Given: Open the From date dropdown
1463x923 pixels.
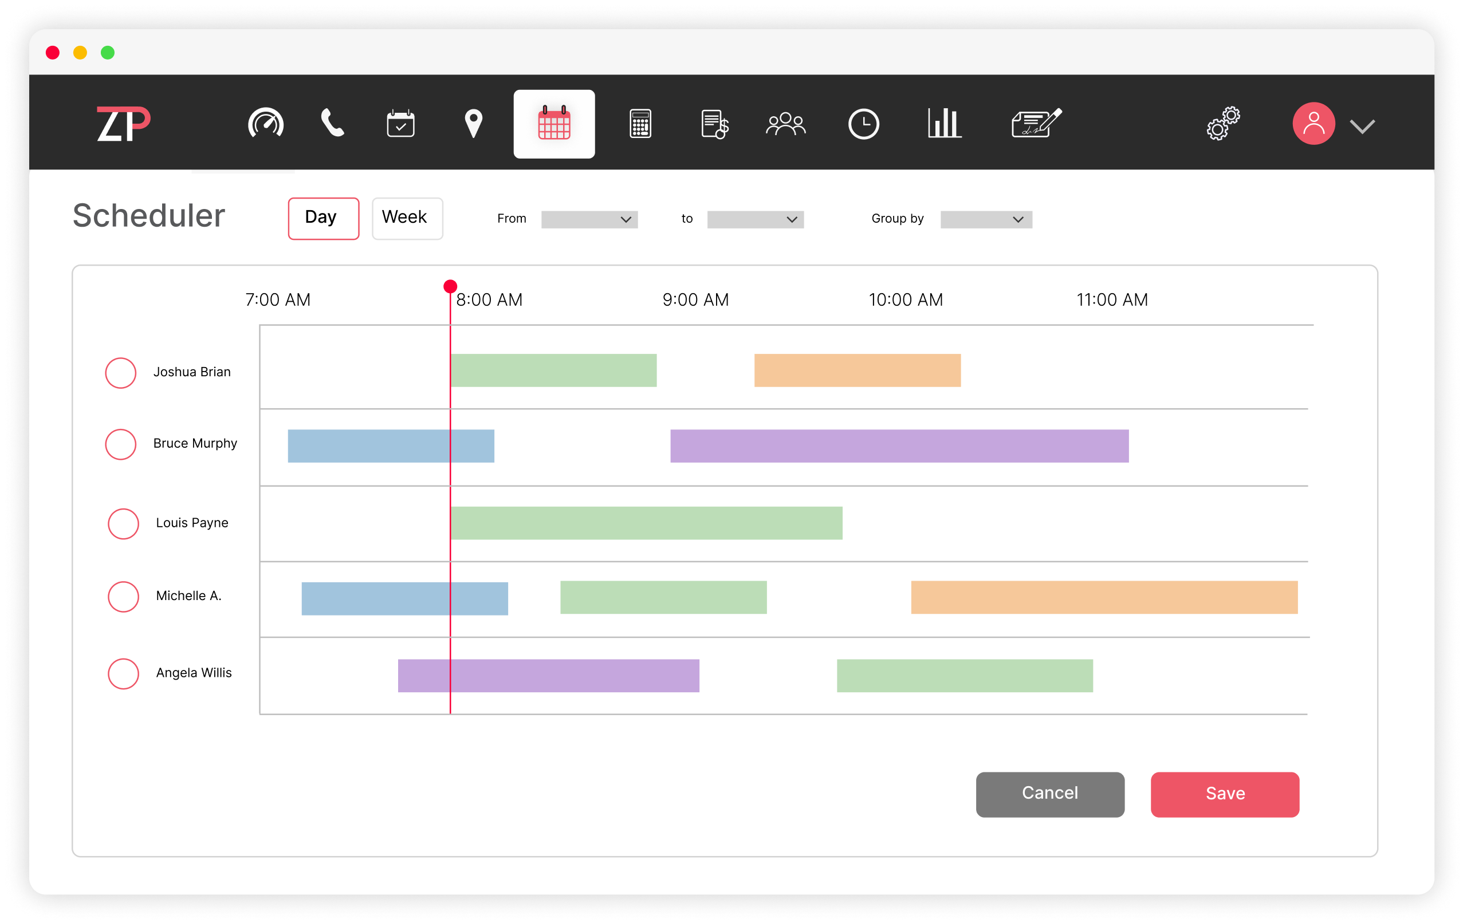Looking at the screenshot, I should (588, 219).
